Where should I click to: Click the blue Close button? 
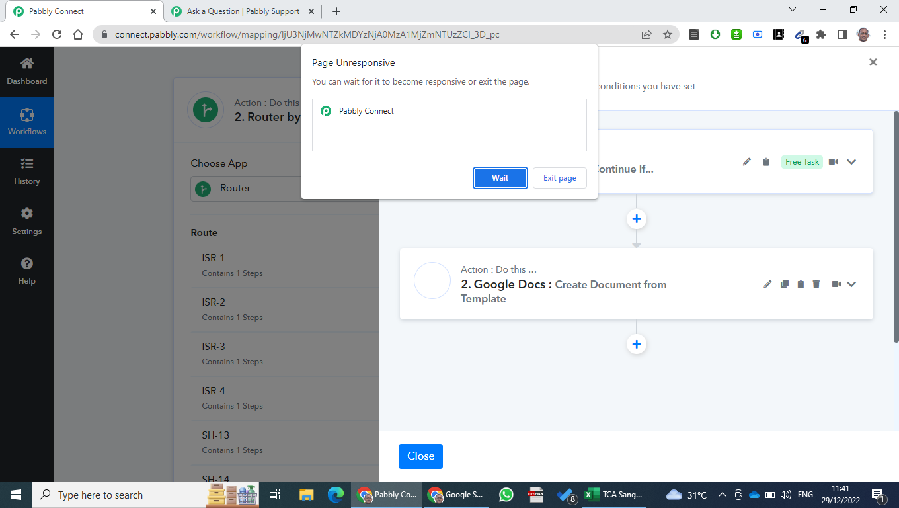tap(420, 456)
